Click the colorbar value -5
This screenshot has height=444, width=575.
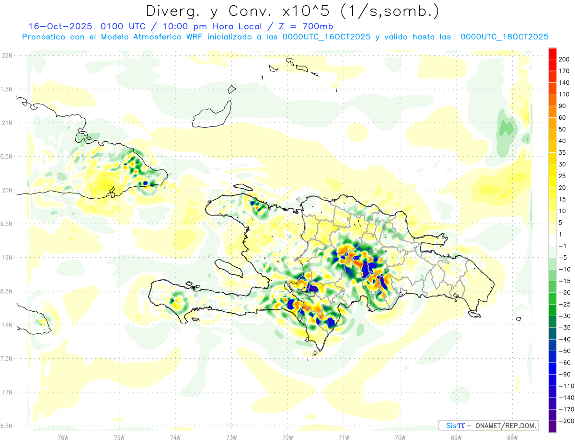coord(563,258)
